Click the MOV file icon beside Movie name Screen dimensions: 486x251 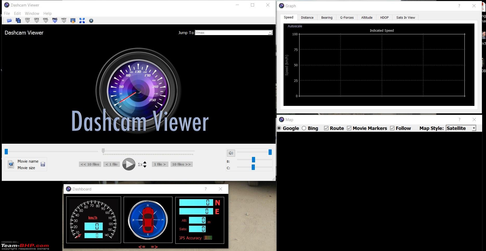tap(11, 164)
